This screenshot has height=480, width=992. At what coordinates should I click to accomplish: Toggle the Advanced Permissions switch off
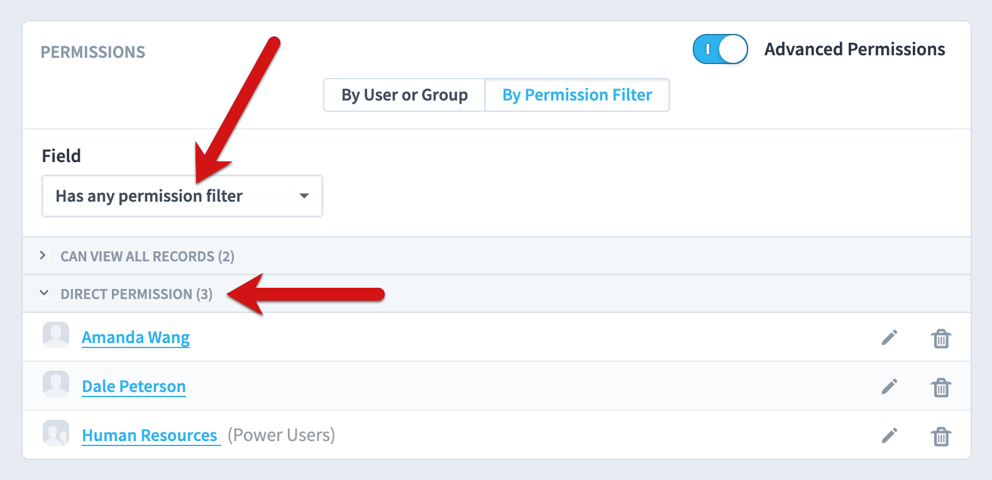(x=720, y=49)
